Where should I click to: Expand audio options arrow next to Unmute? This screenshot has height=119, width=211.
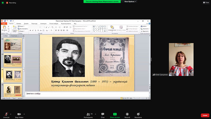click(x=11, y=114)
